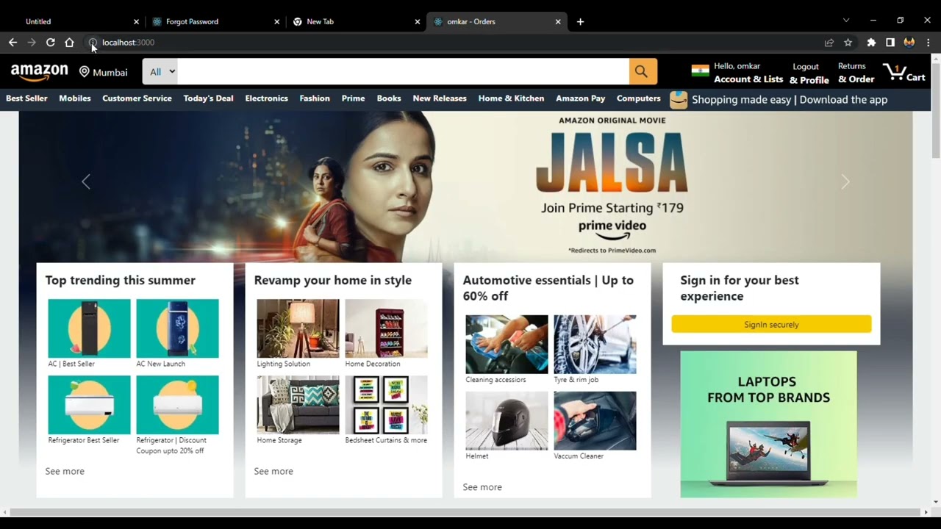941x529 pixels.
Task: Click See more under Top trending
Action: 65,471
